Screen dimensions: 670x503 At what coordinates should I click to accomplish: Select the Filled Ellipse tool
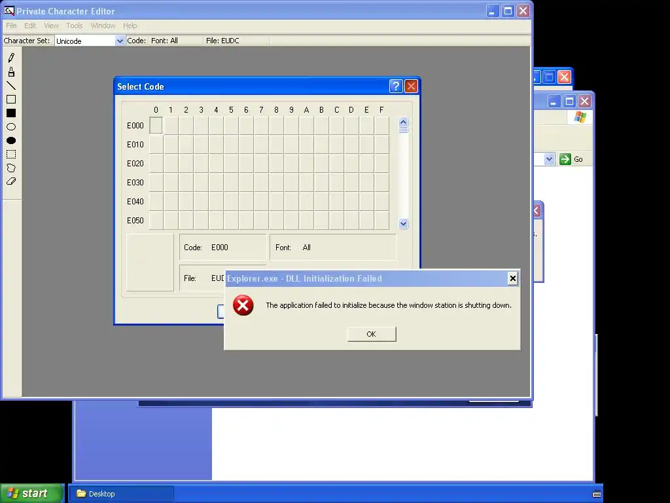11,140
